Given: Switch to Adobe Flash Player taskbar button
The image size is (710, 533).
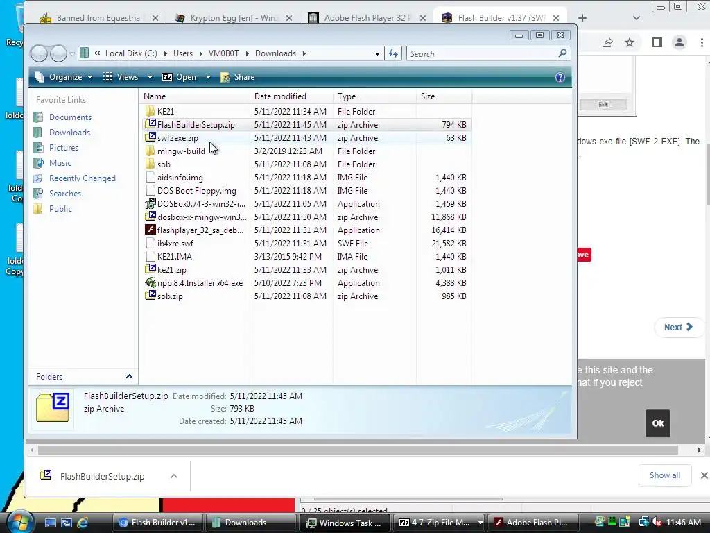Looking at the screenshot, I should [532, 523].
